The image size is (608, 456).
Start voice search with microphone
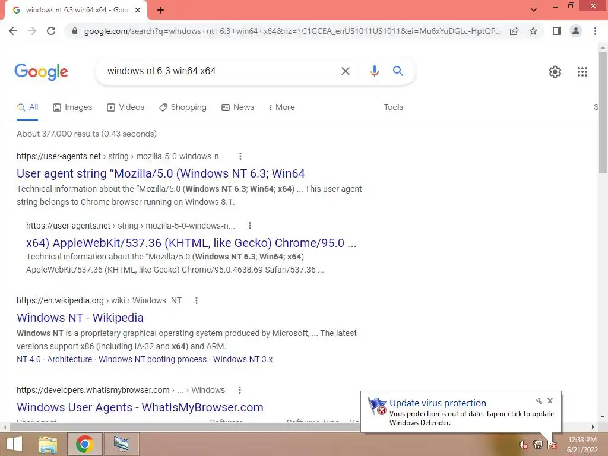374,71
